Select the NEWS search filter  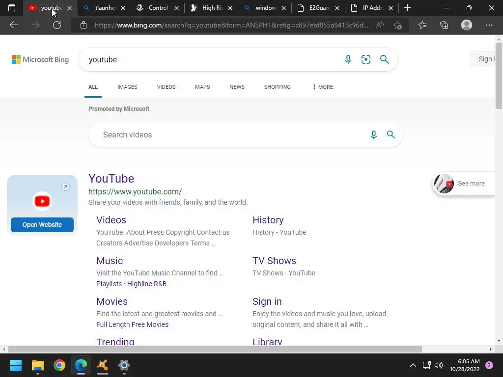pos(237,87)
